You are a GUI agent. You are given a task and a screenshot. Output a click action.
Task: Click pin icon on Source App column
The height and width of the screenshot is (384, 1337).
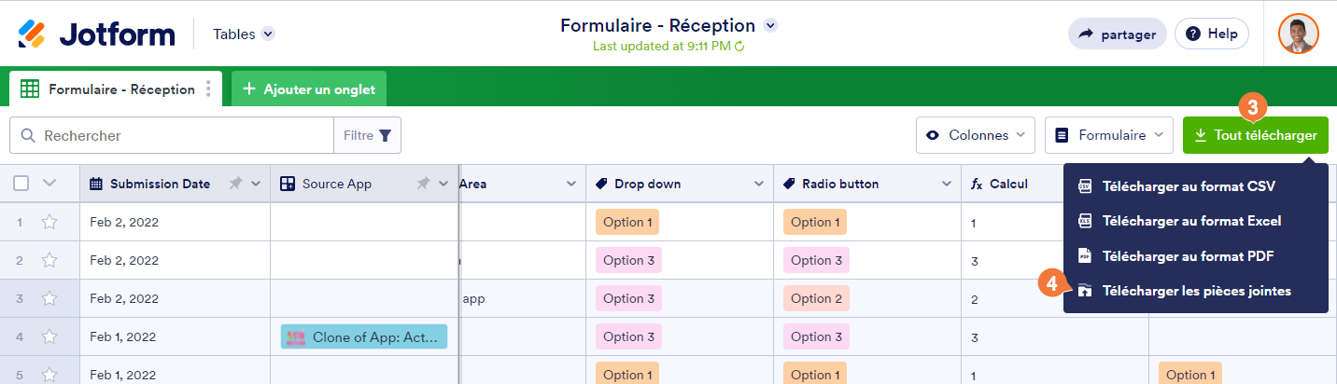click(423, 184)
